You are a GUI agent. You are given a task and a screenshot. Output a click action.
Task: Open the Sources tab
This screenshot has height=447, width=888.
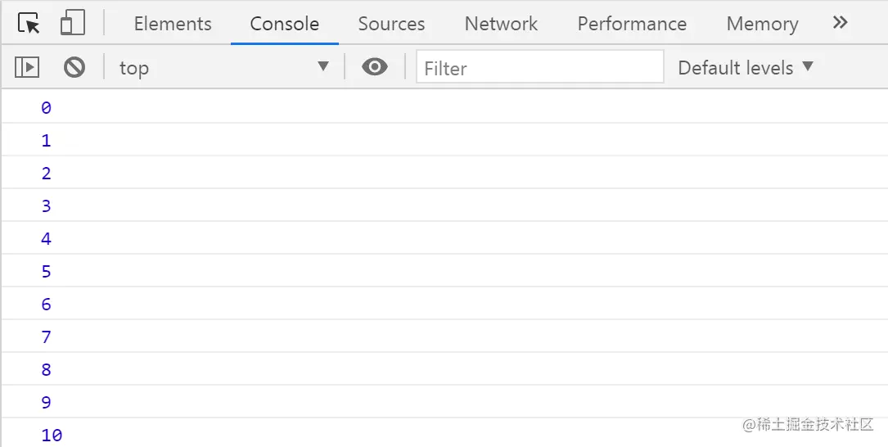point(391,24)
